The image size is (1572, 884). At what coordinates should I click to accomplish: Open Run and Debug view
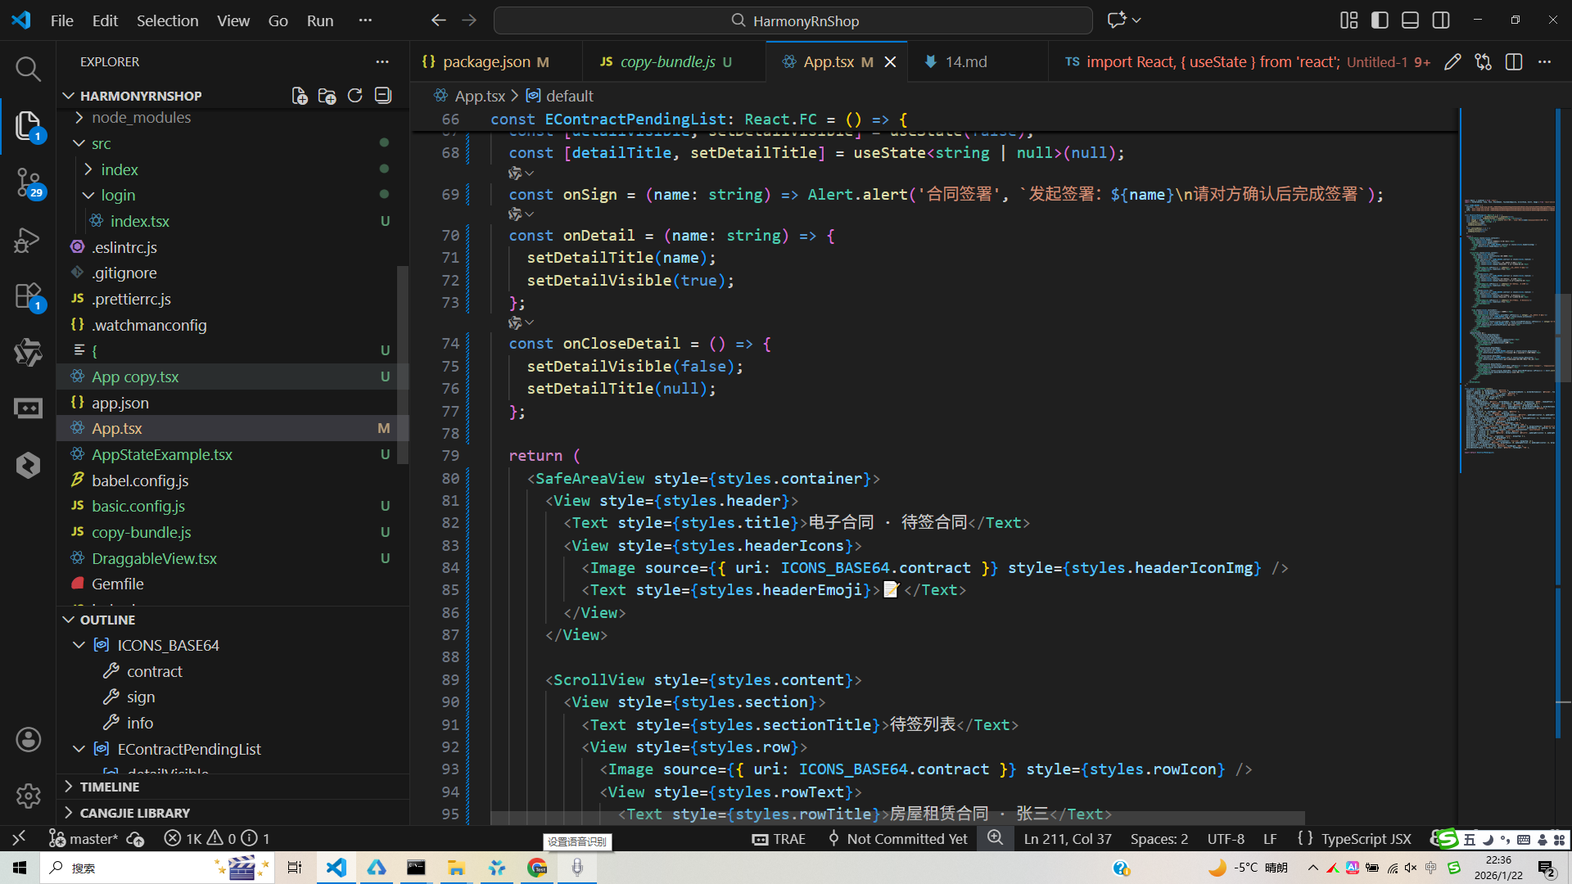point(28,240)
